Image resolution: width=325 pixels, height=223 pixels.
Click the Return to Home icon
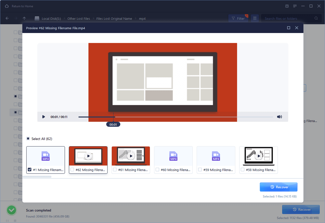(x=7, y=6)
